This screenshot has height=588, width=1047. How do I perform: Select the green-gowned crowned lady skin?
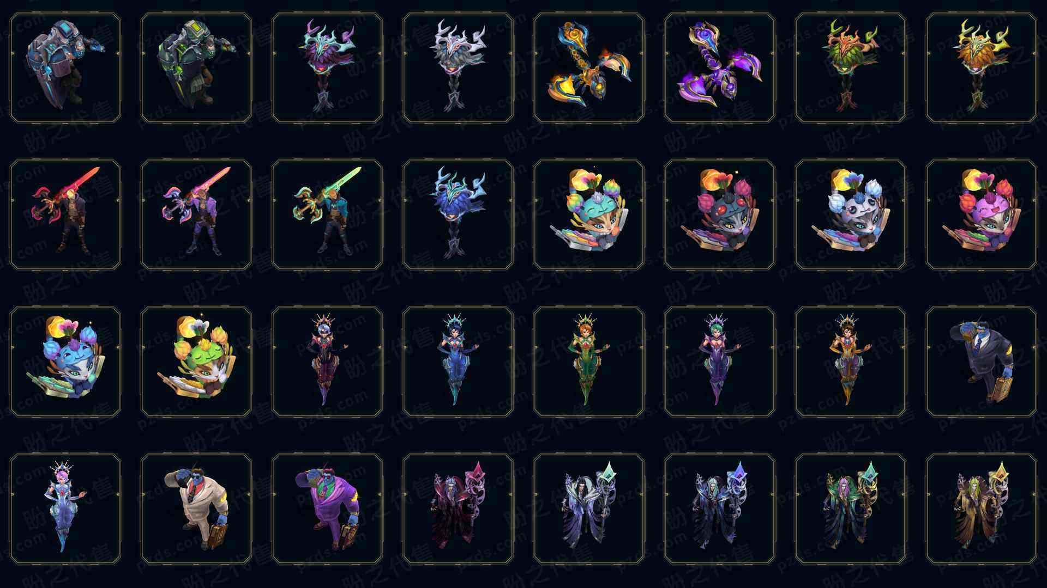pos(589,362)
